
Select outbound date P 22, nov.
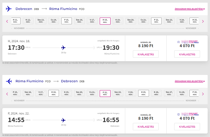pos(156,21)
